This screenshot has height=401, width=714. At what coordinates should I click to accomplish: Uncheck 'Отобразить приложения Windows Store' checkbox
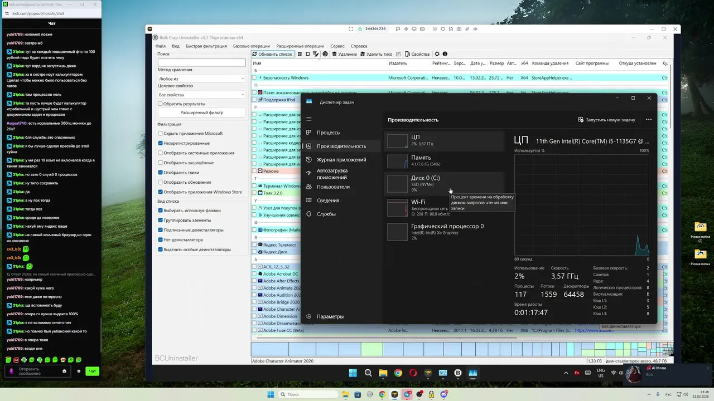point(160,192)
